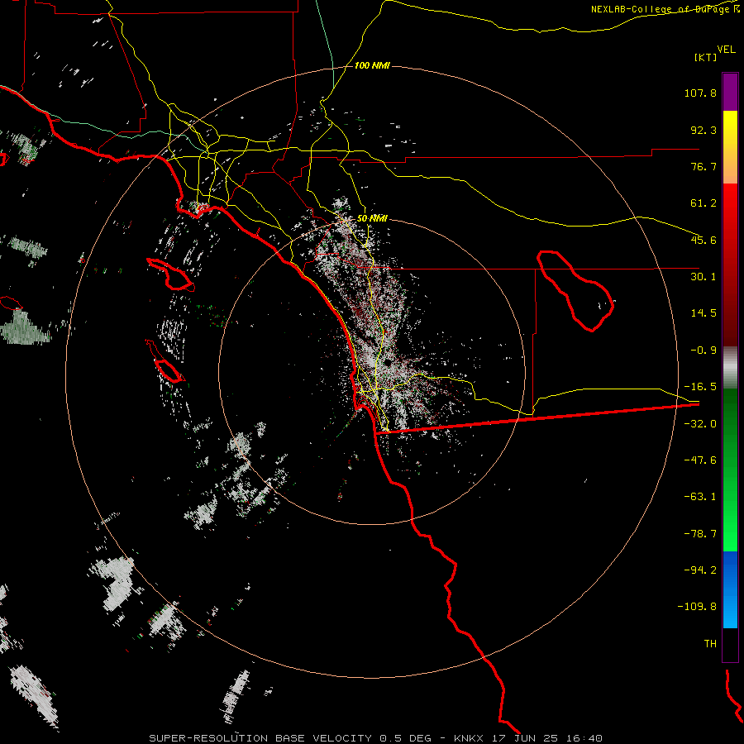Click the purple segment of the color bar
Viewport: 744px width, 744px height.
tap(730, 92)
